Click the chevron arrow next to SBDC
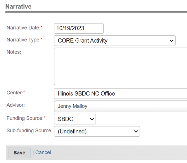The height and width of the screenshot is (163, 187). (92, 119)
